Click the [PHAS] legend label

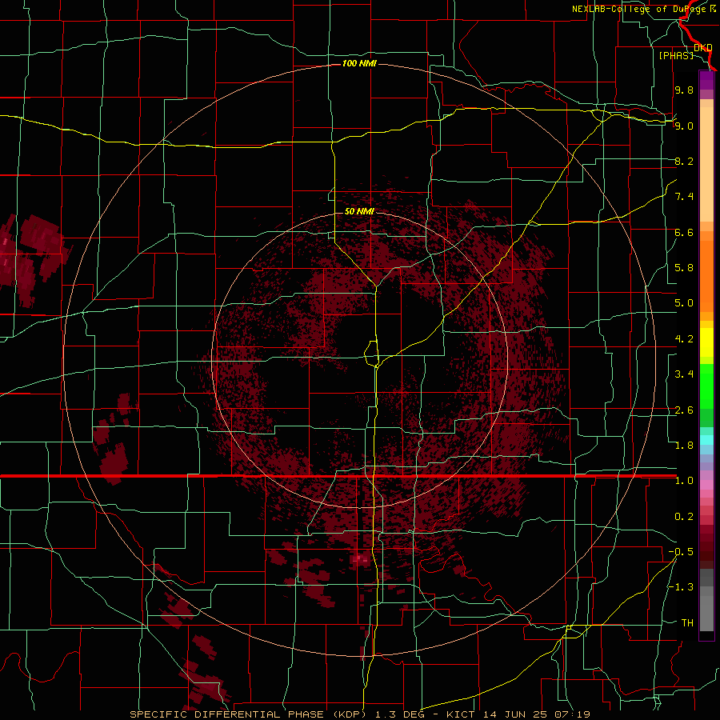(x=676, y=55)
